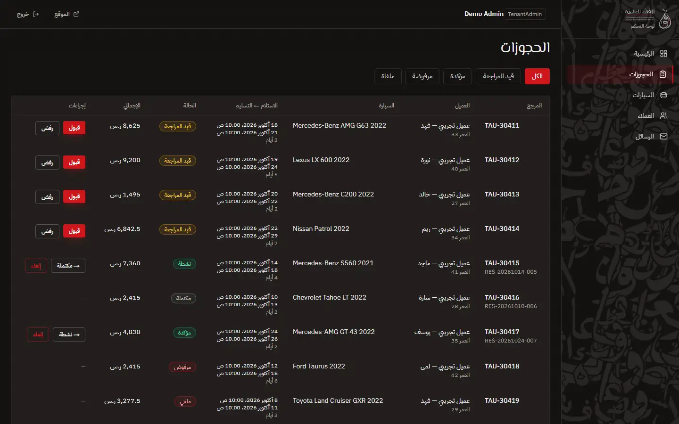Click the TenantAdmin role badge
The height and width of the screenshot is (424, 679).
pos(525,14)
